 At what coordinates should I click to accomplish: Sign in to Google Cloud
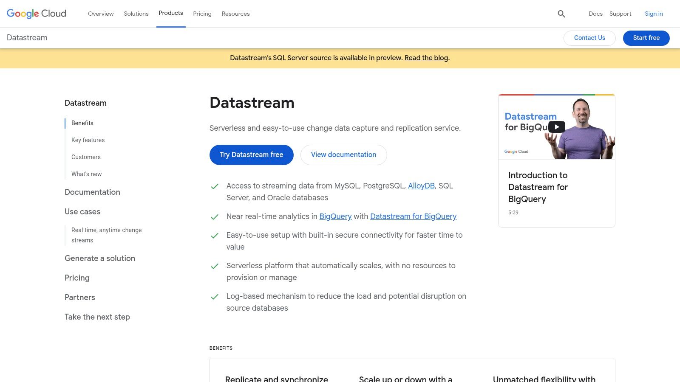654,14
